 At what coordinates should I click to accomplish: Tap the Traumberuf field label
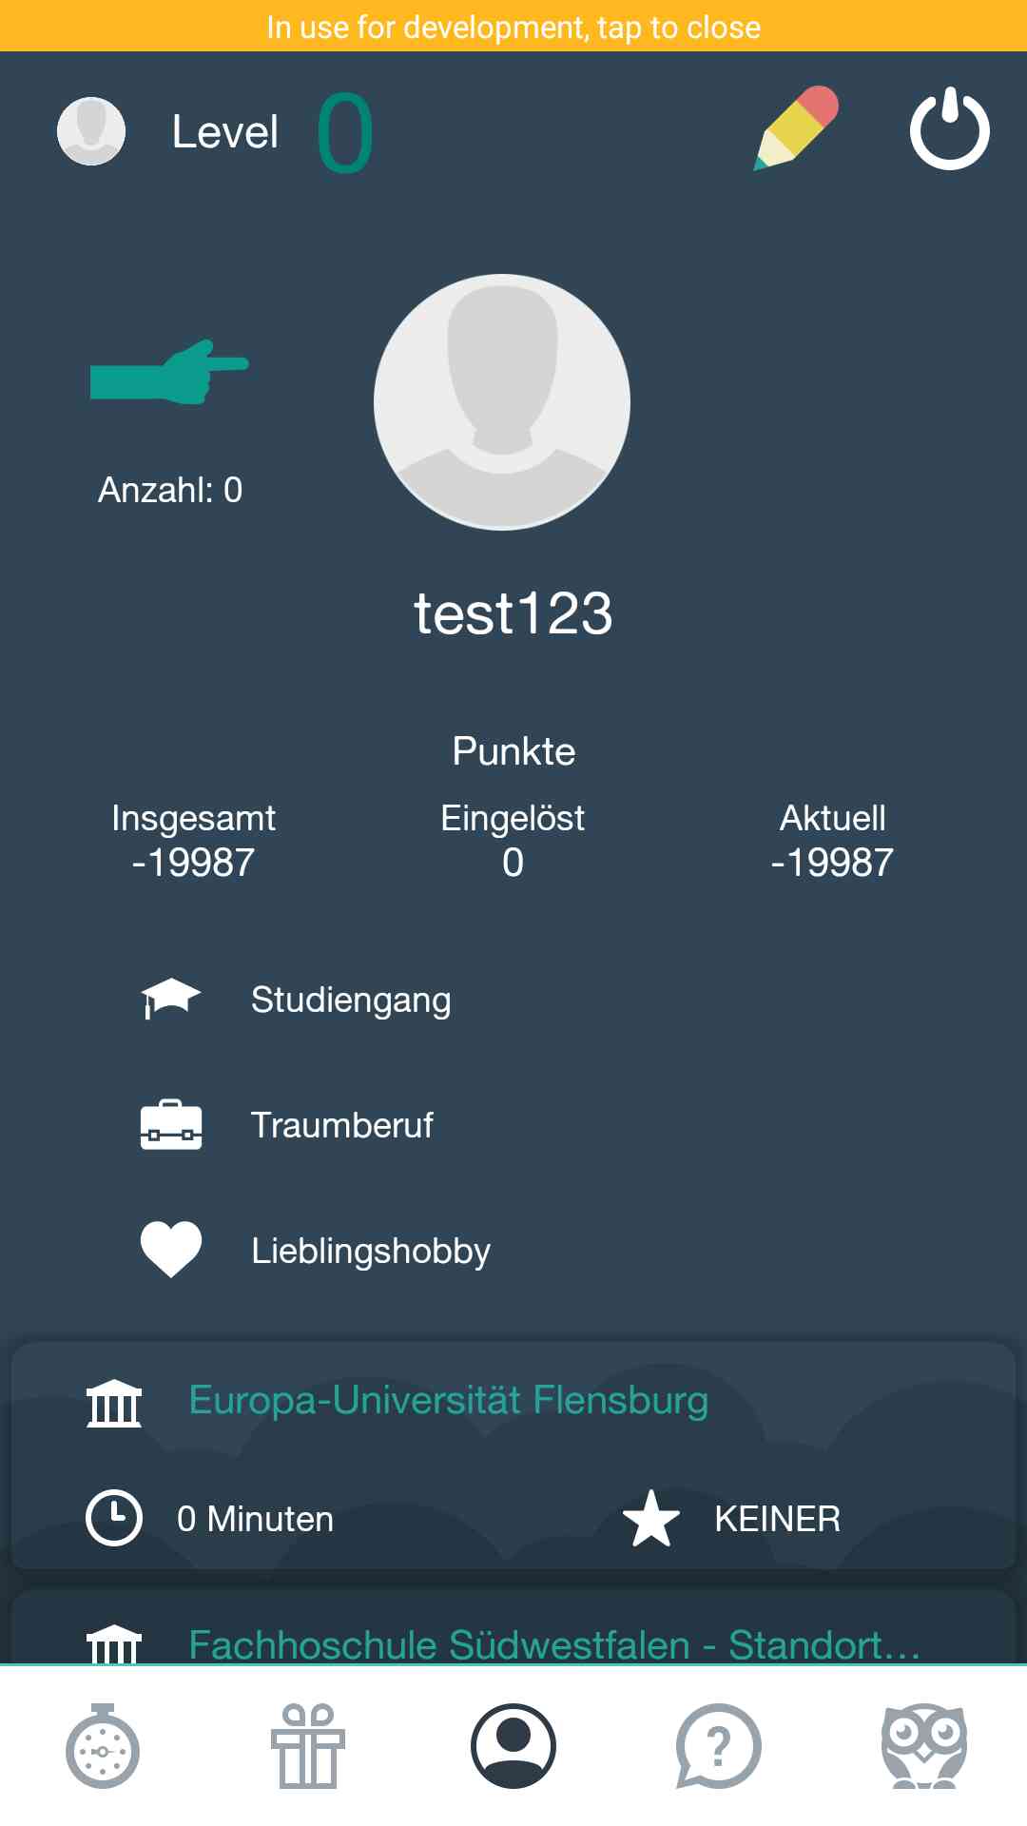[342, 1125]
